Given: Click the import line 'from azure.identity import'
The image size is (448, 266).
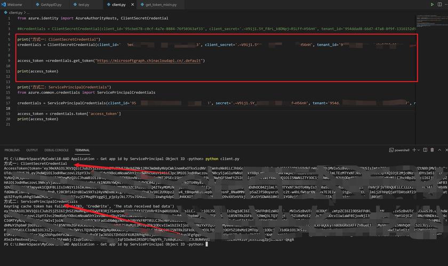Looking at the screenshot, I should pos(93,18).
